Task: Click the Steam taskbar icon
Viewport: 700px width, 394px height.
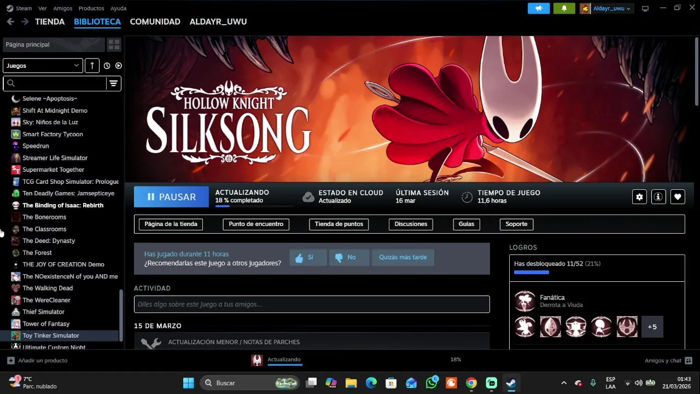Action: tap(511, 383)
